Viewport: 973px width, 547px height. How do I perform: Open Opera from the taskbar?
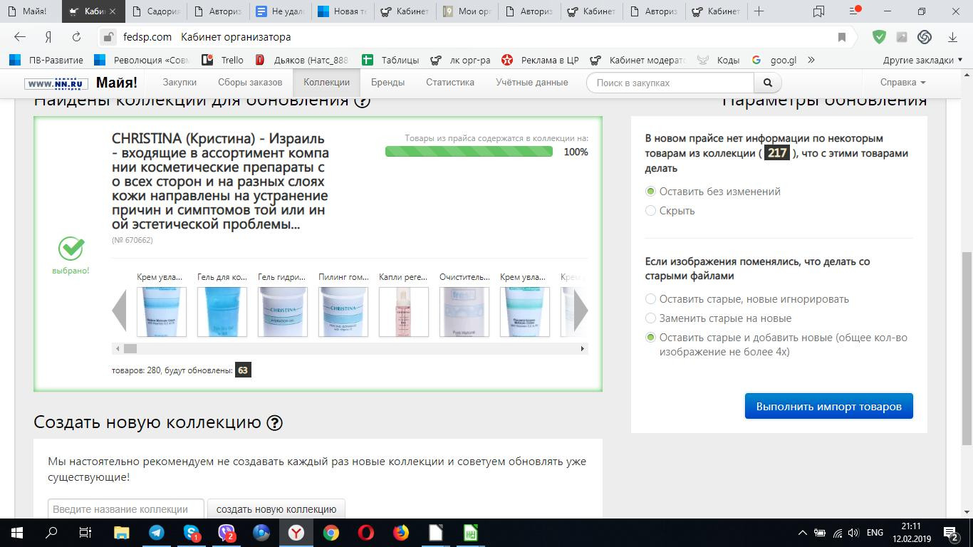(366, 533)
